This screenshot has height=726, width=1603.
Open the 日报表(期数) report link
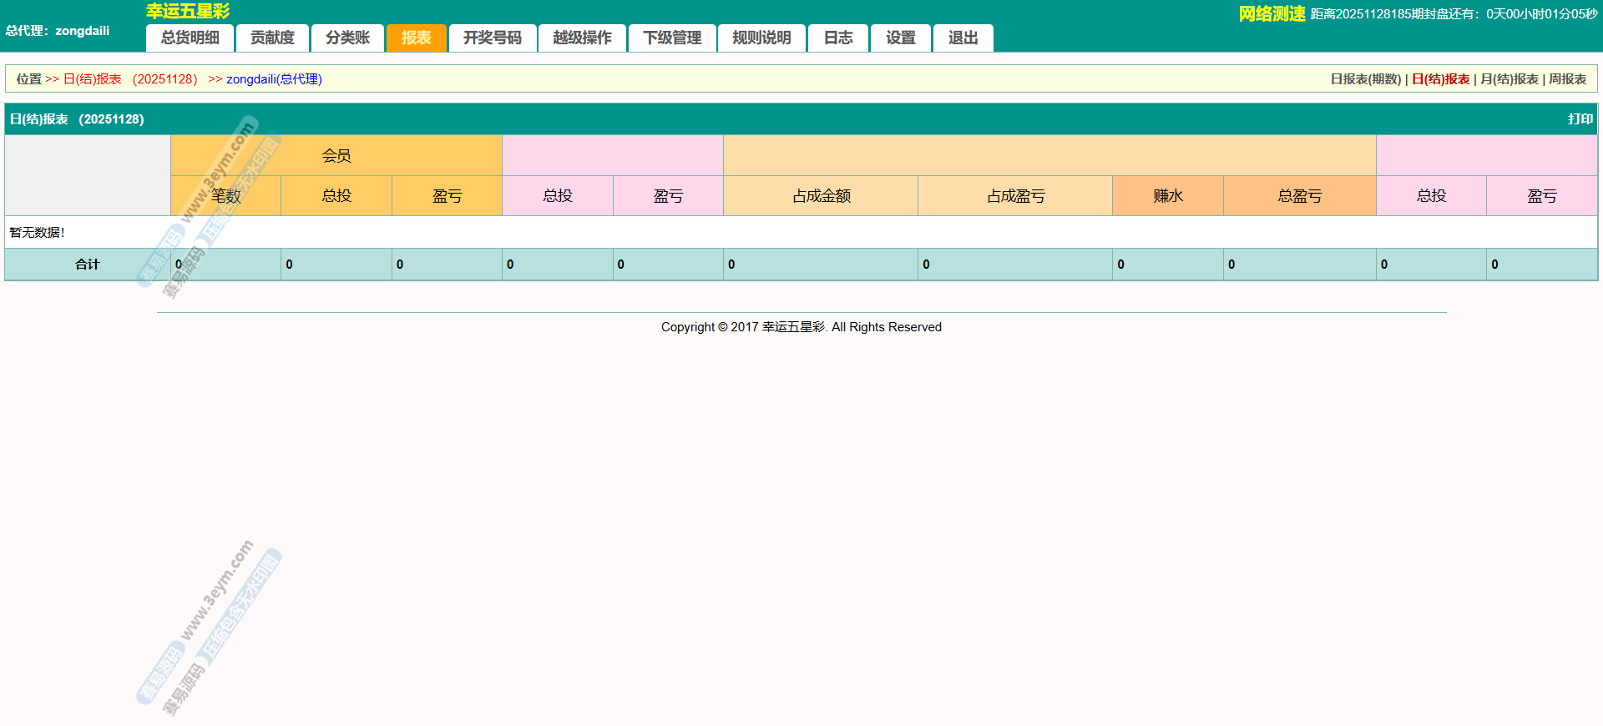pos(1365,79)
